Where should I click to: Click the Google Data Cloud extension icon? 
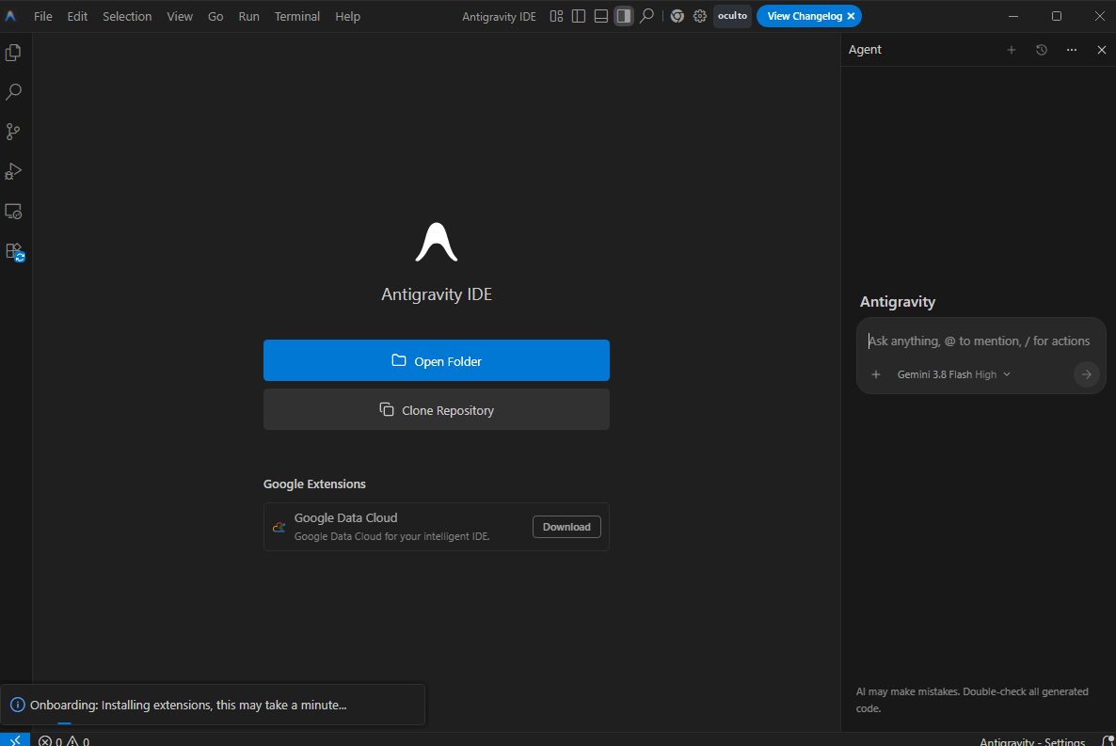(279, 527)
